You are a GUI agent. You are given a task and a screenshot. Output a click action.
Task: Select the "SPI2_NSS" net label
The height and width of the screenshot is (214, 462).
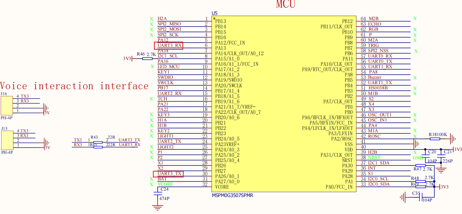378,50
